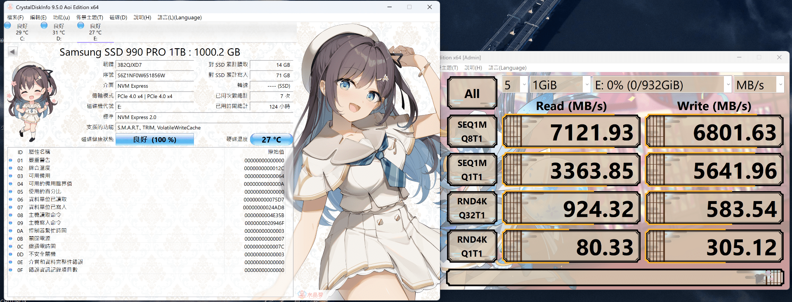Click the RND4K Q32T1 write result 583.54
This screenshot has height=302, width=792.
714,208
